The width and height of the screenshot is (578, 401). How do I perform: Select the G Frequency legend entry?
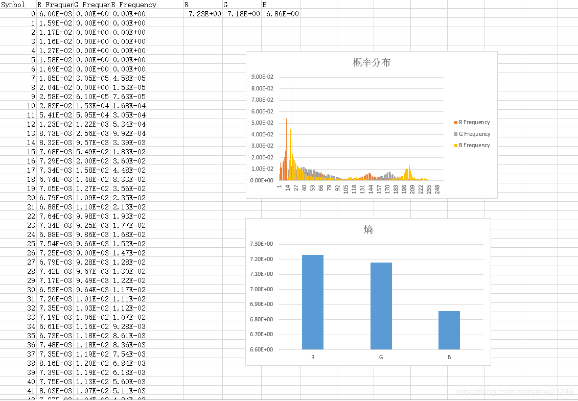(472, 134)
